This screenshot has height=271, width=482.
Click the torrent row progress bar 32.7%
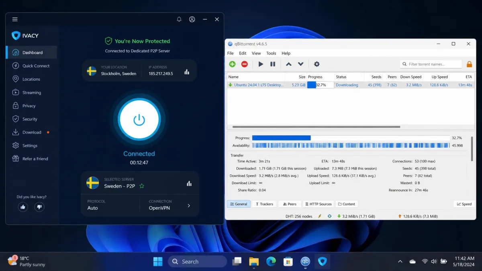tap(321, 85)
